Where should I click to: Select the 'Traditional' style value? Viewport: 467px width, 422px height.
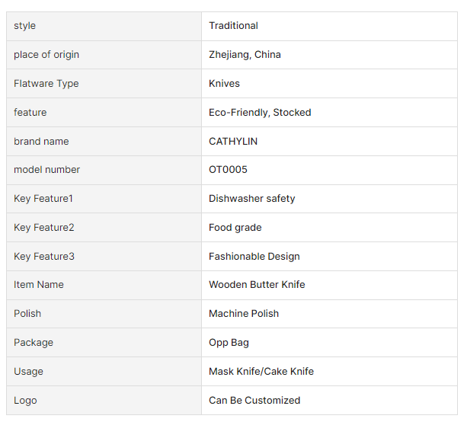tap(233, 26)
